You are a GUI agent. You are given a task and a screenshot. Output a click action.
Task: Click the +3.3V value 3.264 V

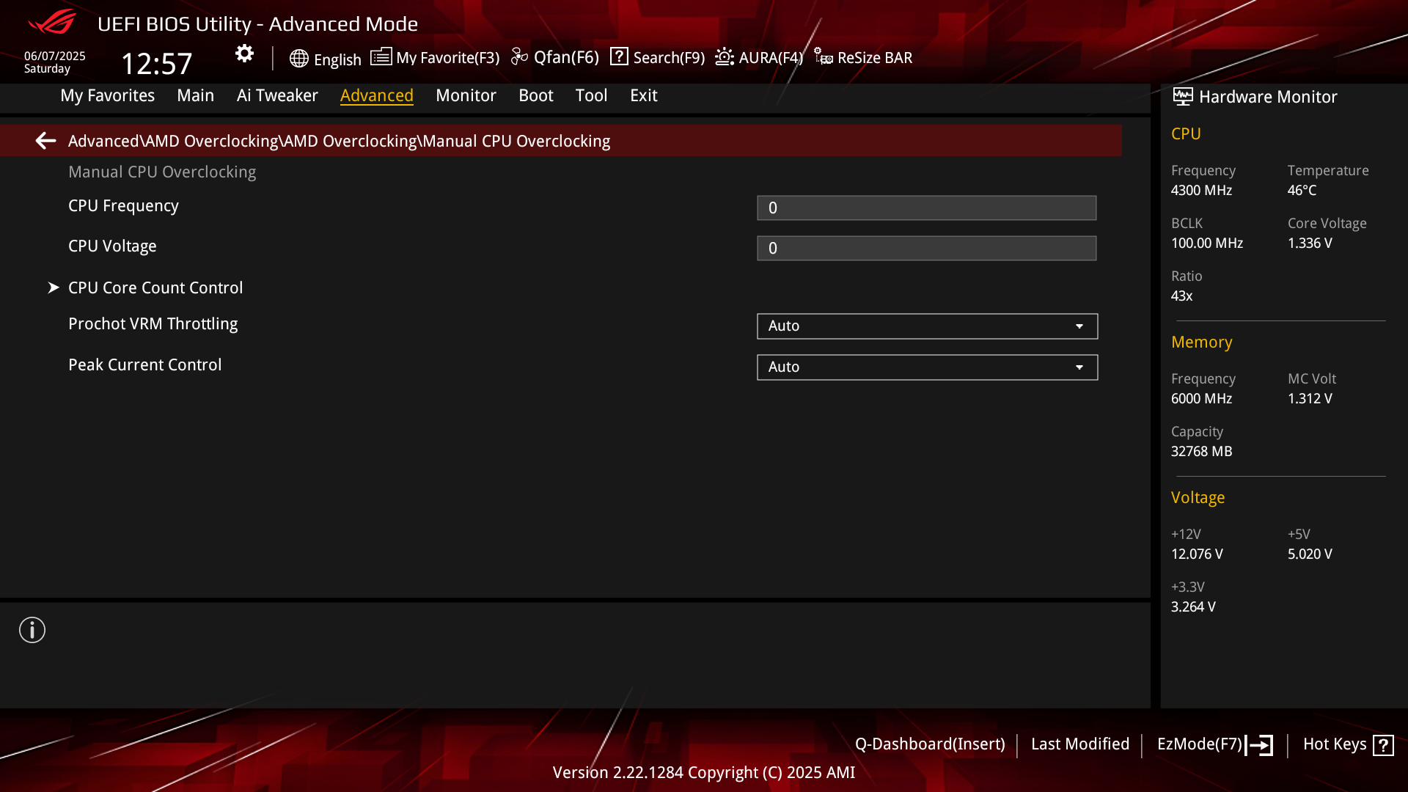point(1193,607)
